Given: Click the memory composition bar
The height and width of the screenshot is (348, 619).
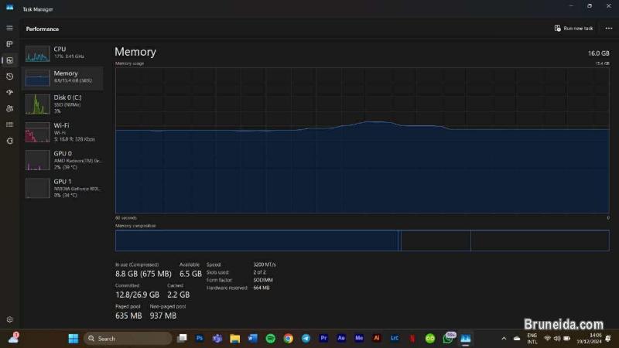Looking at the screenshot, I should 255,241.
